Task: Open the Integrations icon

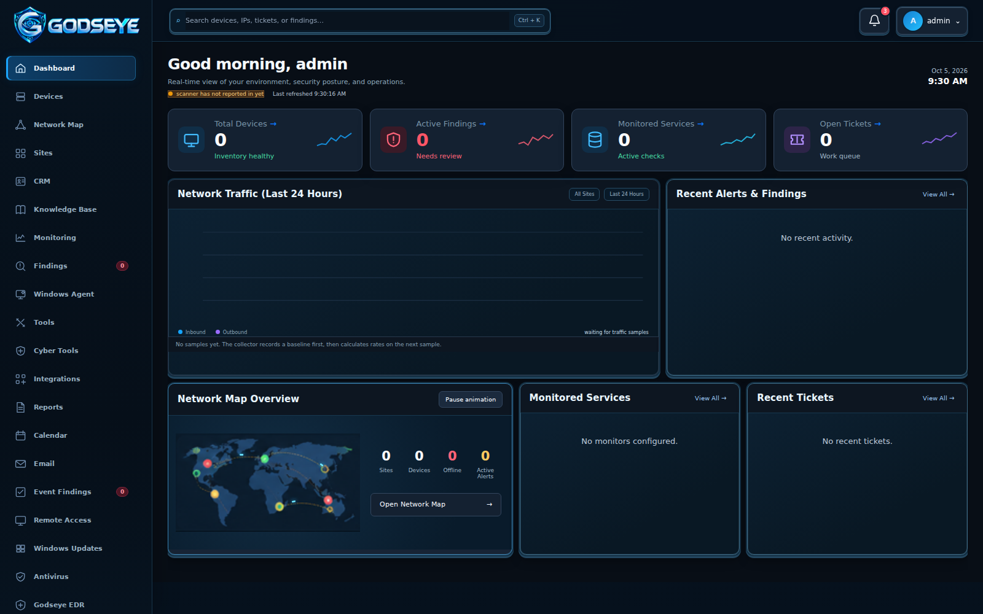Action: [20, 379]
